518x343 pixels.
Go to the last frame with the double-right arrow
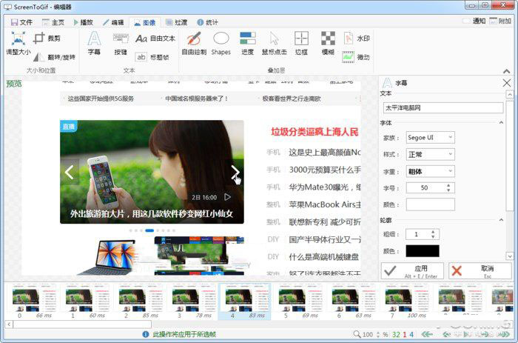point(505,334)
